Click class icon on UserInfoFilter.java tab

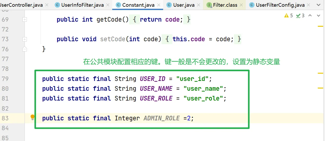[x=57, y=5]
